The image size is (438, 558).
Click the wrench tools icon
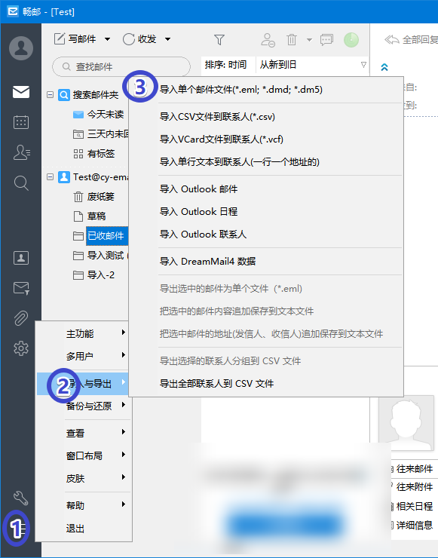click(x=20, y=498)
